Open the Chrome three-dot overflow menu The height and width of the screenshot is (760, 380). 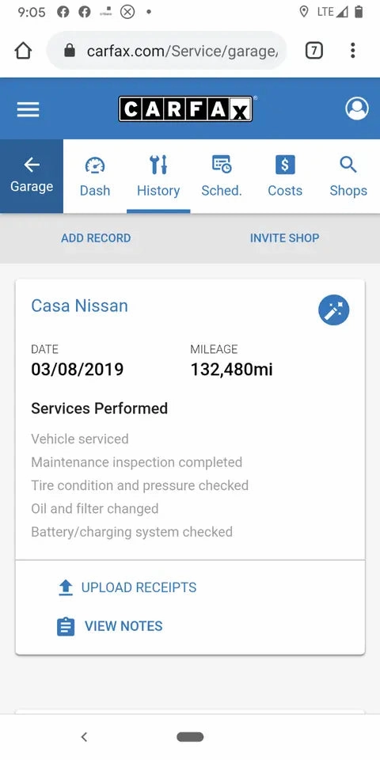tap(352, 51)
